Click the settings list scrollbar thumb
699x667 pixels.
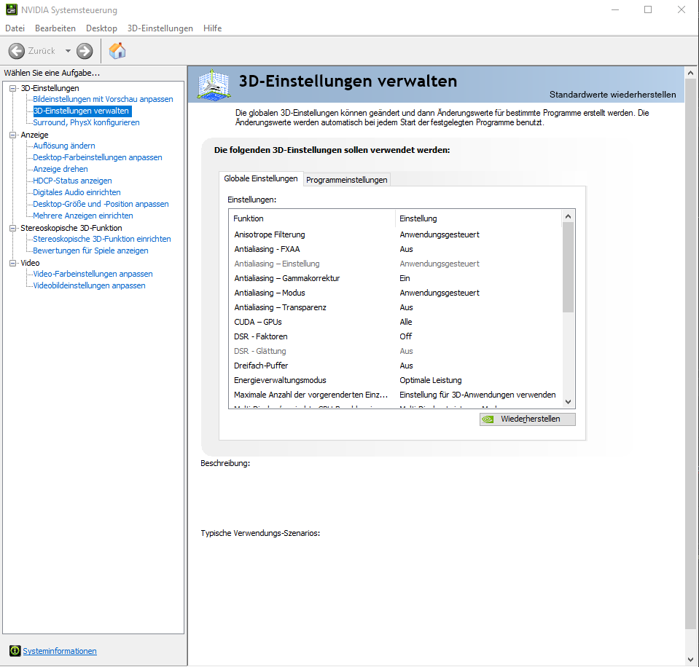click(x=568, y=268)
